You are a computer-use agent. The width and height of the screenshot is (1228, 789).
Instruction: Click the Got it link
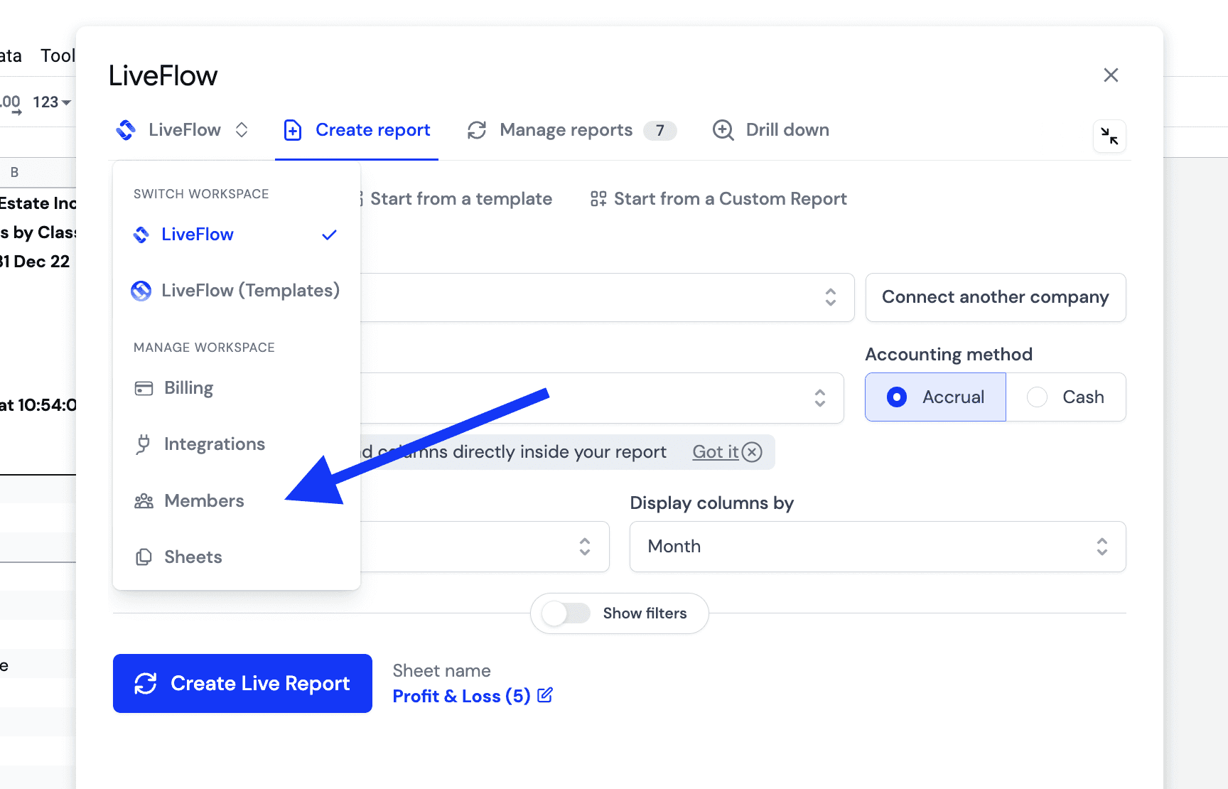[716, 452]
